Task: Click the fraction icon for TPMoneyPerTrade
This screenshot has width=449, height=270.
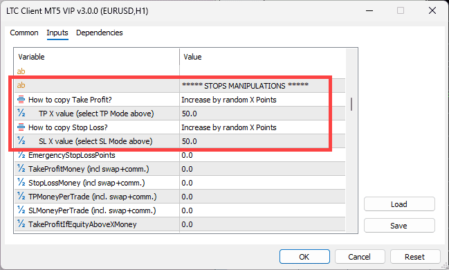Action: [x=21, y=196]
